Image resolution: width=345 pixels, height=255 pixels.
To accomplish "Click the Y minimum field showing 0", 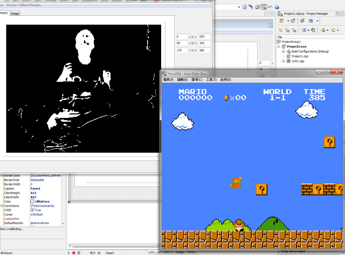I will point(182,37).
